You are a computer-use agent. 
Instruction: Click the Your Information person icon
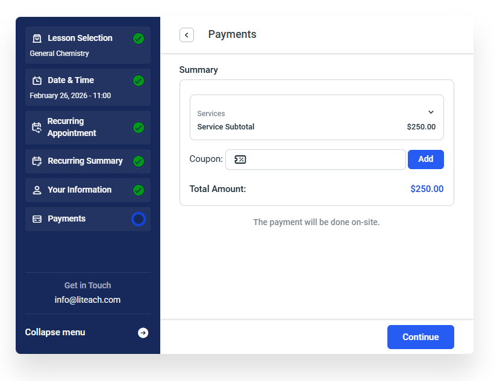point(37,190)
